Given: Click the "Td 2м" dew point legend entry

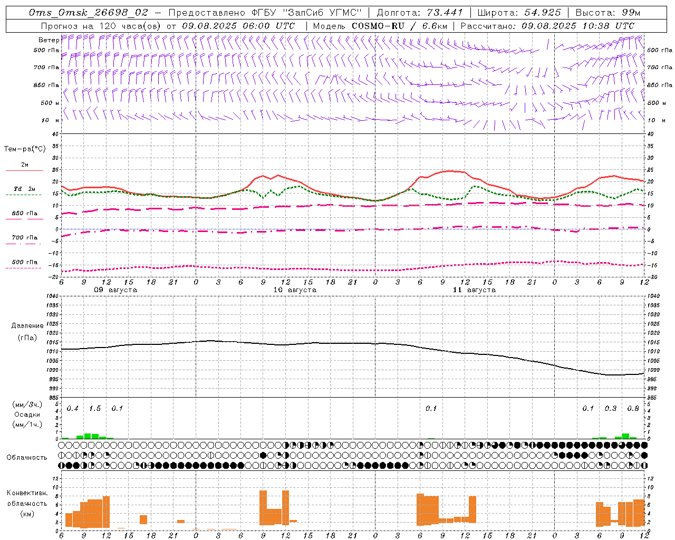Looking at the screenshot, I should [25, 189].
